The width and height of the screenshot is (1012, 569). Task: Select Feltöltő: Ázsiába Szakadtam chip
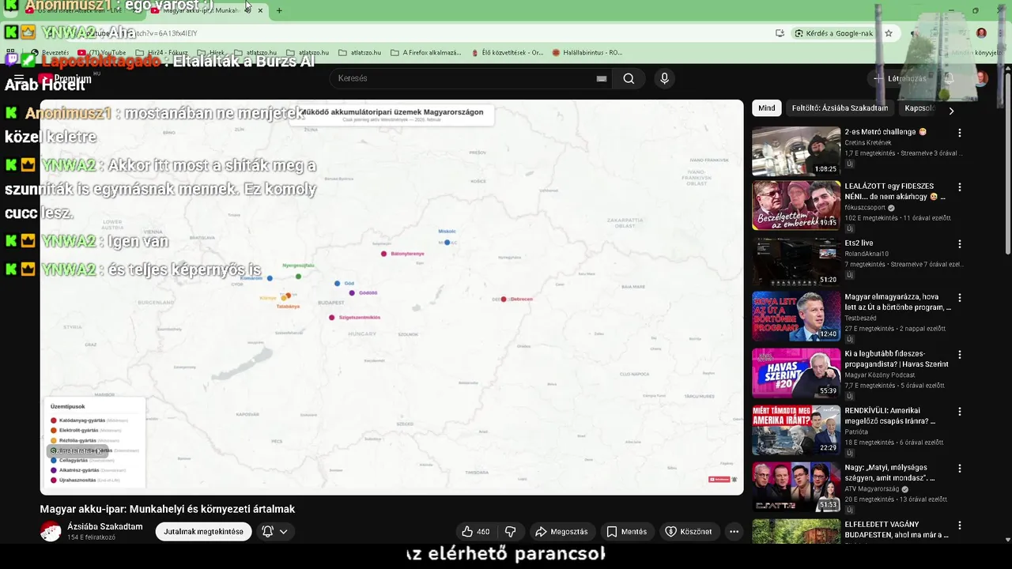[x=840, y=108]
